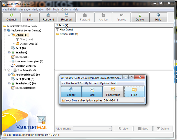This screenshot has width=177, height=140.
Task: Click the Archive toolbar button
Action: pos(103,17)
